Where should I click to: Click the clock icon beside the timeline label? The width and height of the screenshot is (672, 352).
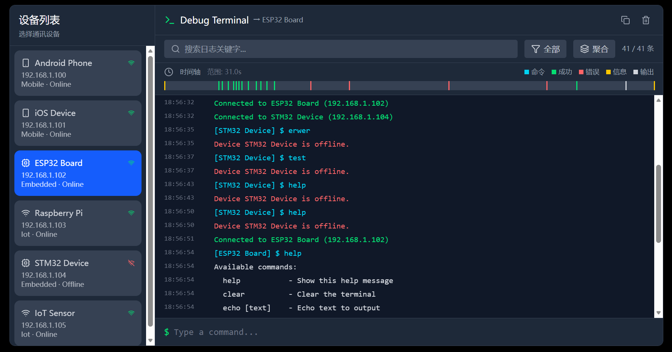click(x=169, y=72)
